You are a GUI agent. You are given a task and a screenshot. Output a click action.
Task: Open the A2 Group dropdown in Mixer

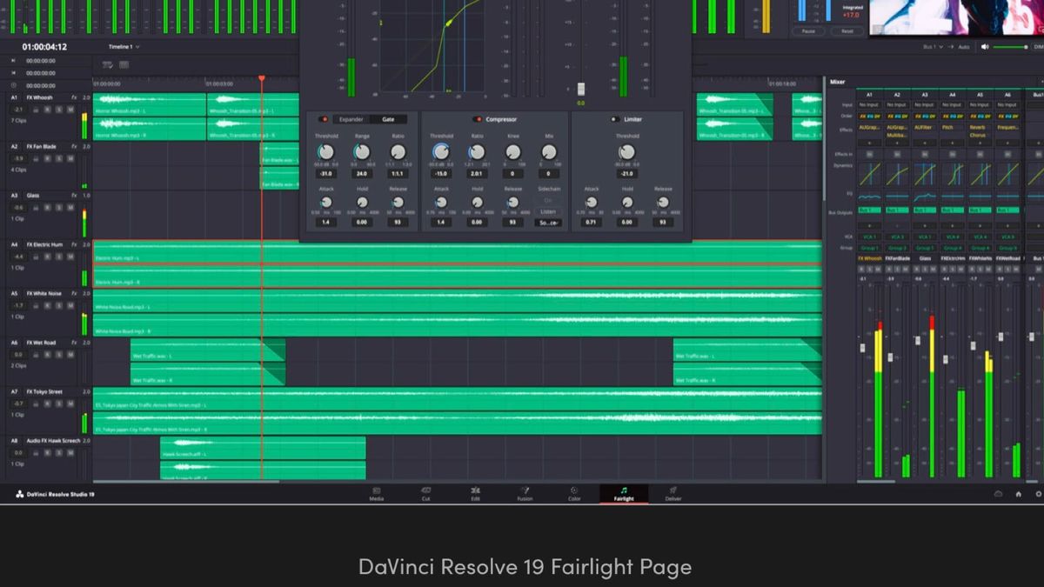tap(897, 248)
